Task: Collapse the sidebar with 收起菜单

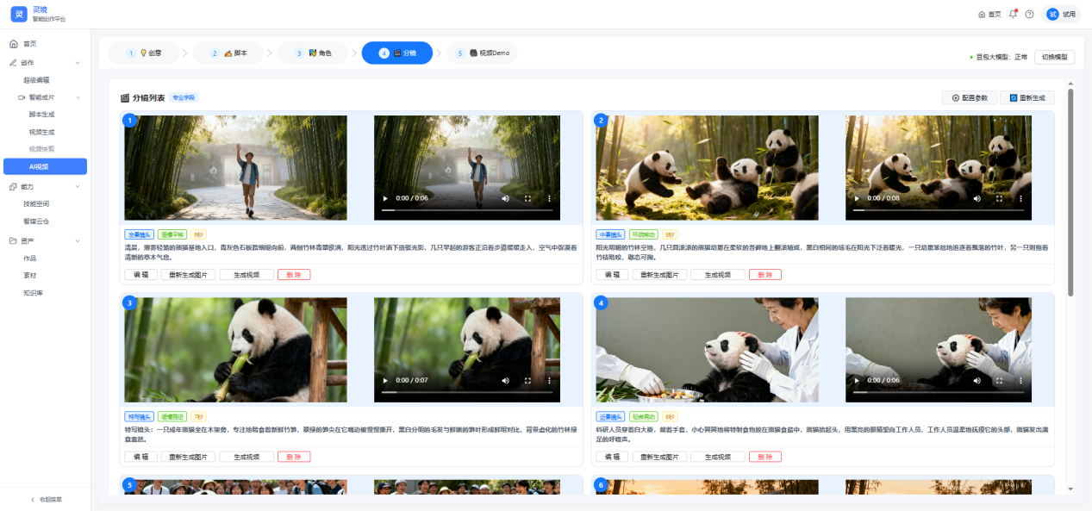Action: tap(46, 499)
